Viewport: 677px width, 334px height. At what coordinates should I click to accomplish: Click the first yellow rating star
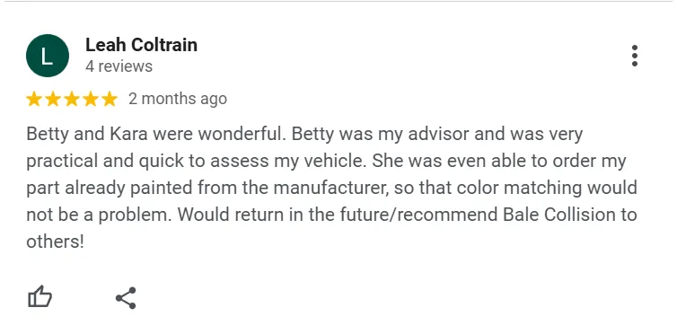[34, 99]
